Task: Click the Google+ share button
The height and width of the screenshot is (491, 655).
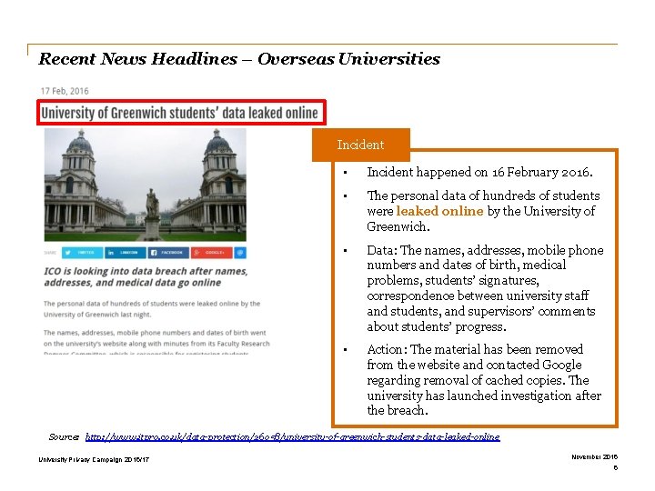Action: (x=211, y=253)
